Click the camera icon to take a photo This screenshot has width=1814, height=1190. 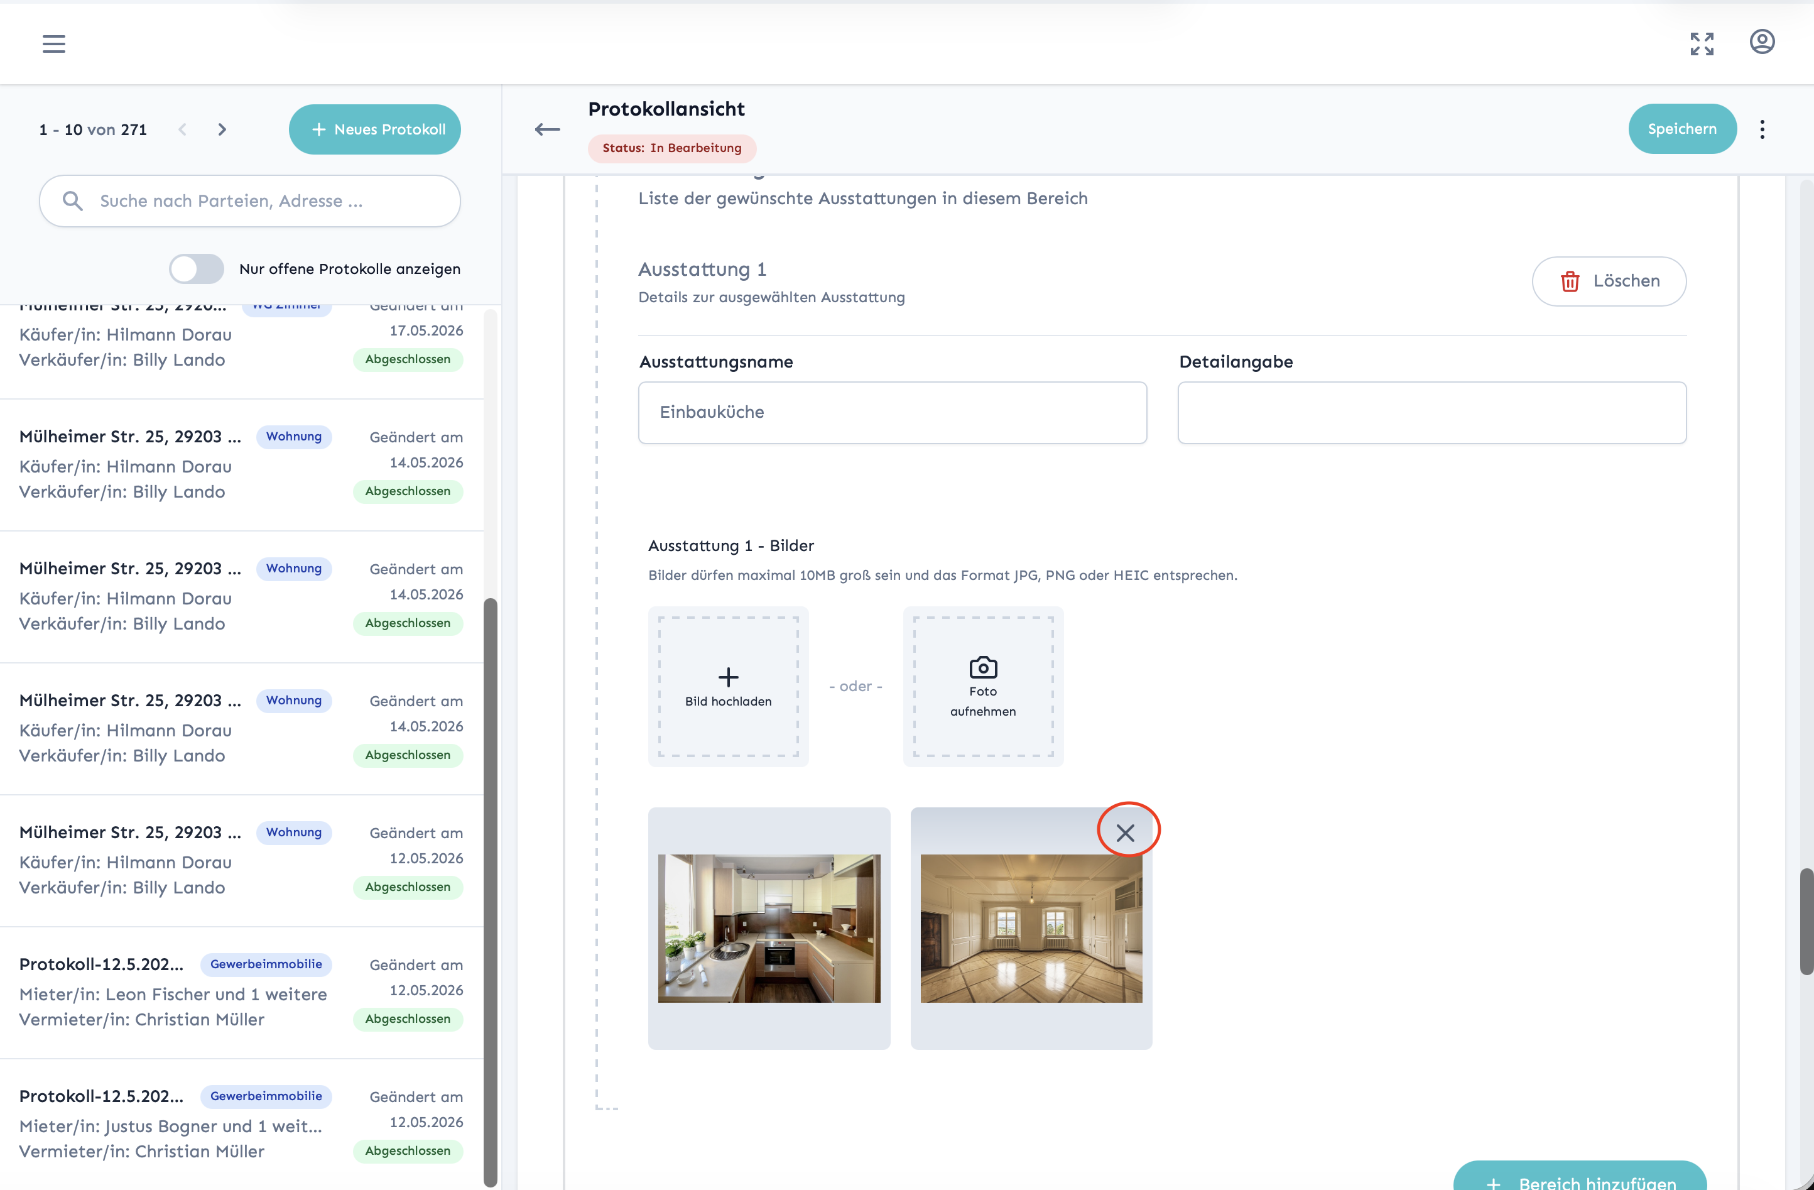(x=983, y=667)
